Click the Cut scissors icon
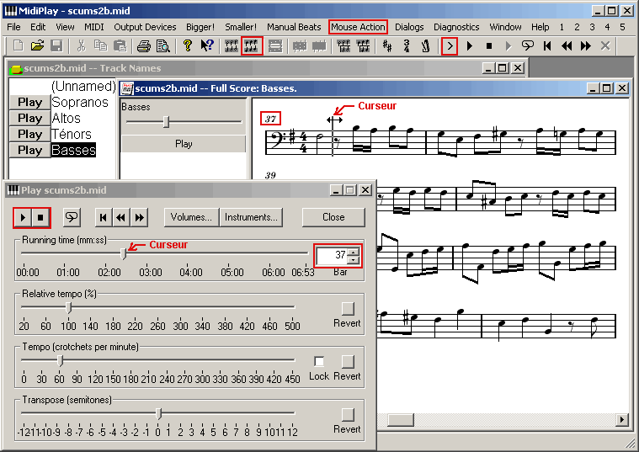This screenshot has width=639, height=452. tap(81, 45)
